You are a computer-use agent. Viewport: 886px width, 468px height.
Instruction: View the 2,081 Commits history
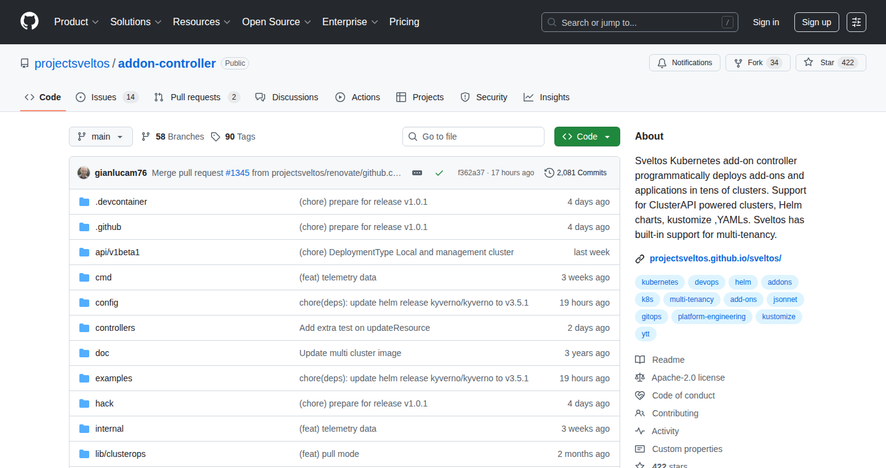pos(576,173)
